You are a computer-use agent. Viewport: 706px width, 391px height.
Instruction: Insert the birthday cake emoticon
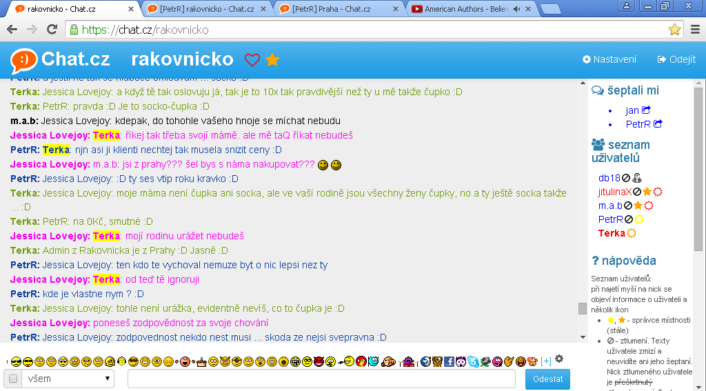coord(201,361)
